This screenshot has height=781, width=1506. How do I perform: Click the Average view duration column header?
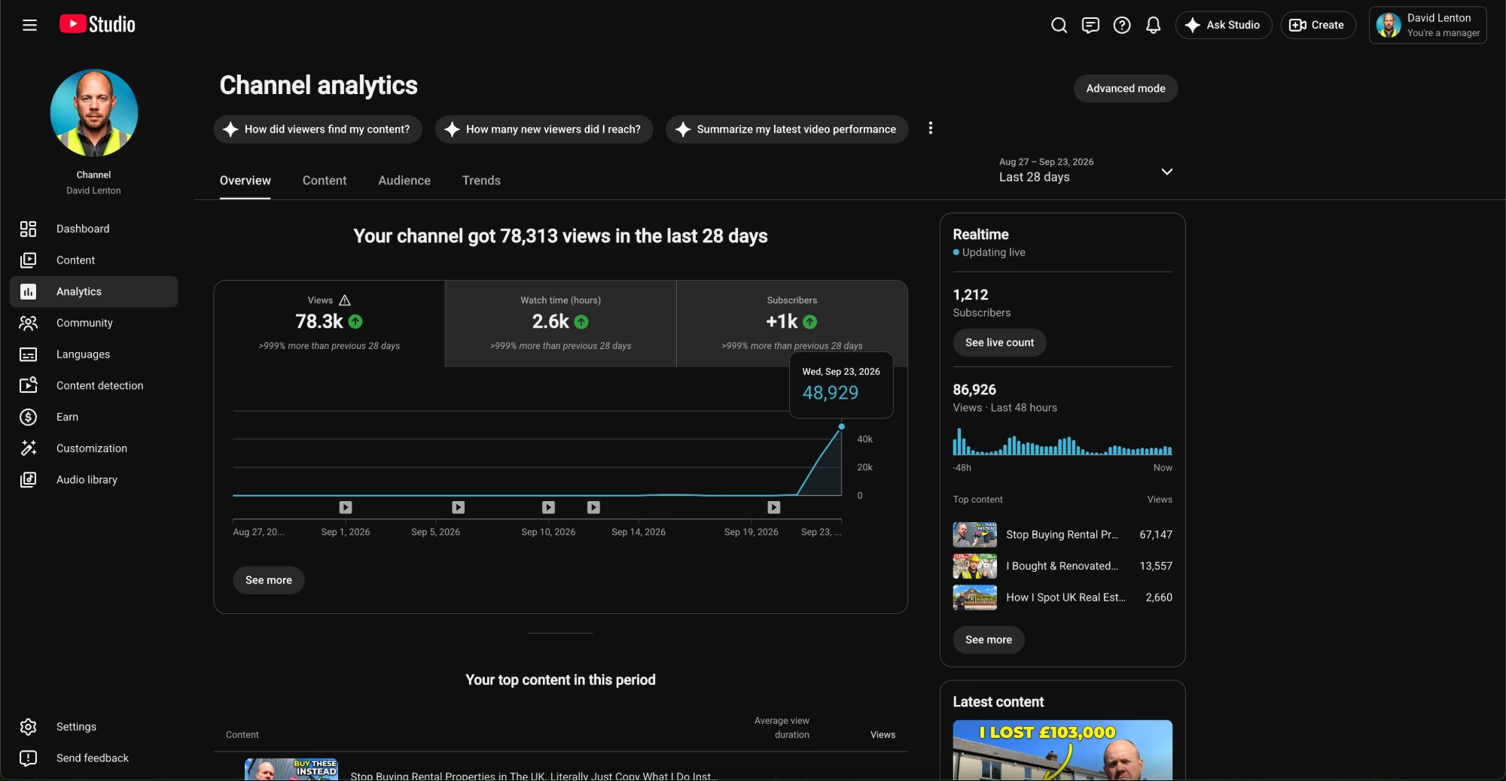[x=782, y=728]
